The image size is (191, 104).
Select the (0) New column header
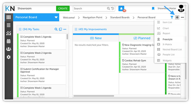[x=96, y=38]
